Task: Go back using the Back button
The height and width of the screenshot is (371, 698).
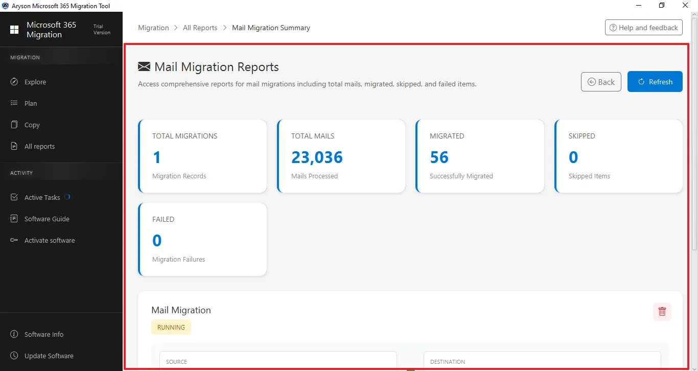Action: click(601, 82)
